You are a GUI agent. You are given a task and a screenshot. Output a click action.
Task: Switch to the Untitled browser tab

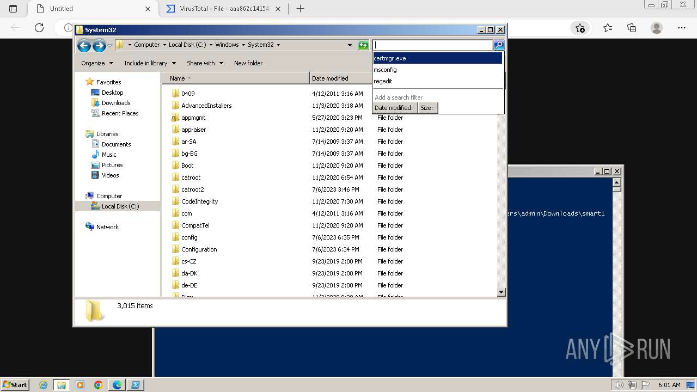pyautogui.click(x=91, y=9)
